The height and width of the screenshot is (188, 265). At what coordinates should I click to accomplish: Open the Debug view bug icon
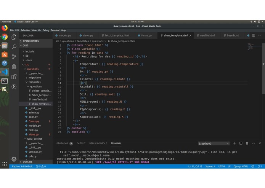(x=14, y=67)
